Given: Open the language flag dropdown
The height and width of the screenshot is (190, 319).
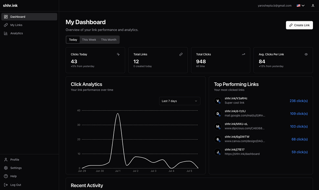Looking at the screenshot, I should (x=298, y=5).
